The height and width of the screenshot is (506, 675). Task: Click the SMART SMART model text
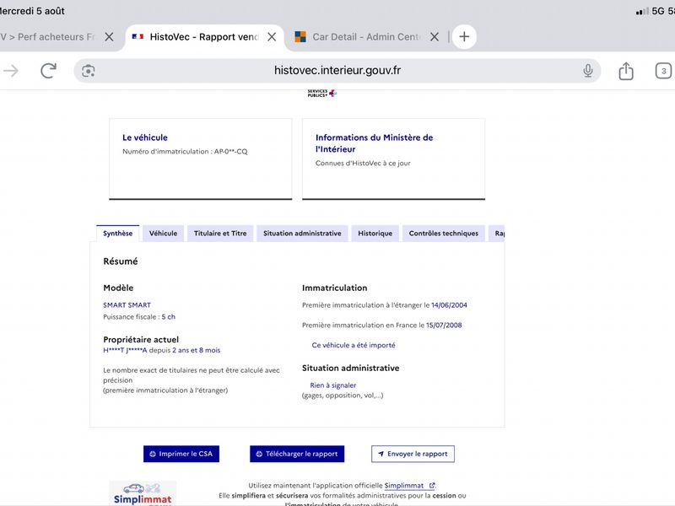127,305
